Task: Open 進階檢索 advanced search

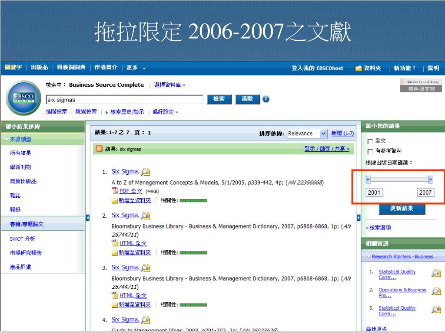Action: coord(56,111)
